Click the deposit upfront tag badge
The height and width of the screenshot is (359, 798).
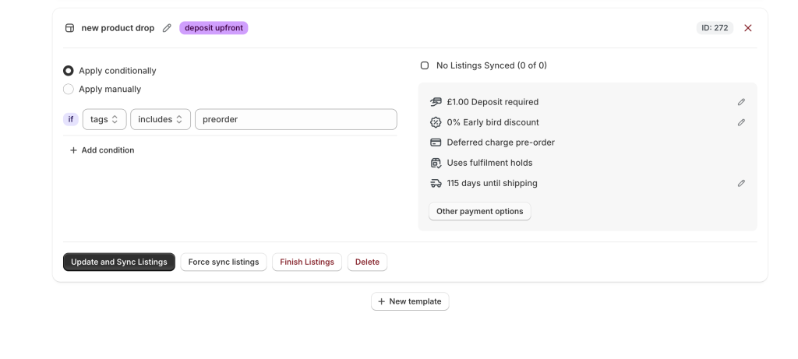[x=214, y=28]
